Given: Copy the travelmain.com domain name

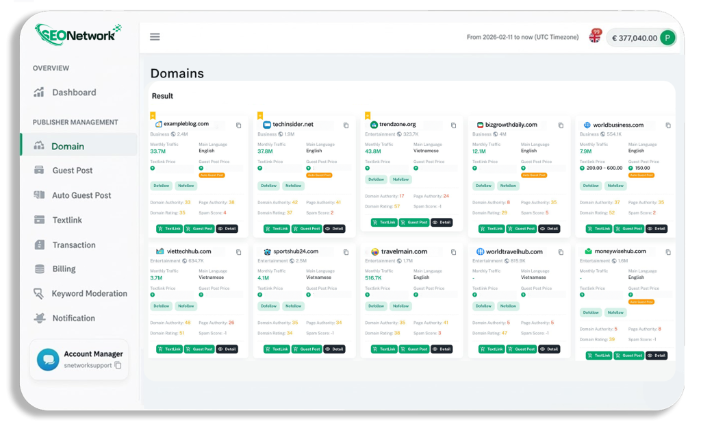Looking at the screenshot, I should [453, 252].
